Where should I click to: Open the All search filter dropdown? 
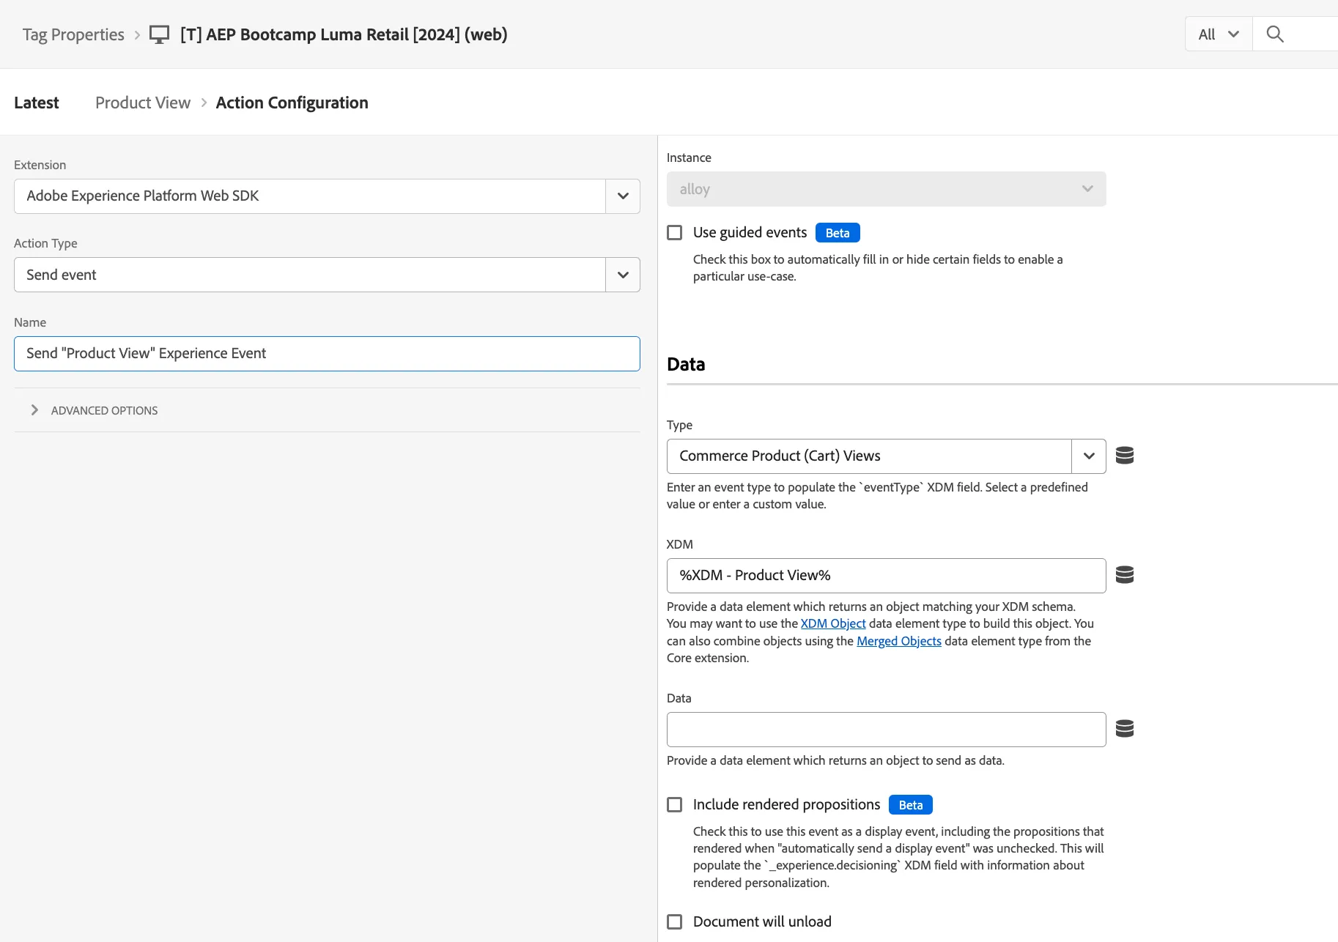pos(1219,34)
